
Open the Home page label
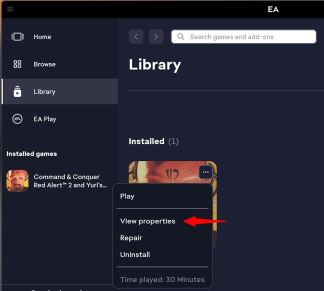(x=42, y=37)
